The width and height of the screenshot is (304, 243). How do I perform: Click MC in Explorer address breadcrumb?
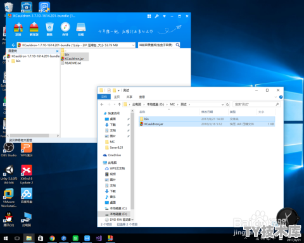click(x=172, y=104)
